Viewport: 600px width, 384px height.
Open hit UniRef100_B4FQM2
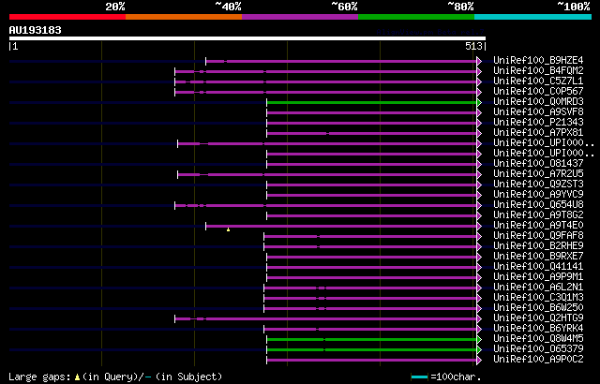click(538, 70)
